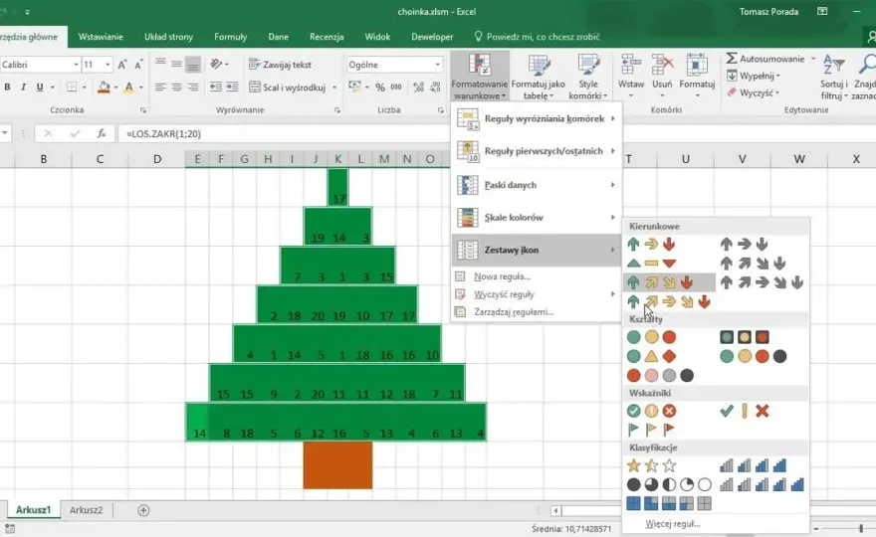Expand Reguły wyróżniania komórek submenu
The width and height of the screenshot is (876, 537).
537,118
